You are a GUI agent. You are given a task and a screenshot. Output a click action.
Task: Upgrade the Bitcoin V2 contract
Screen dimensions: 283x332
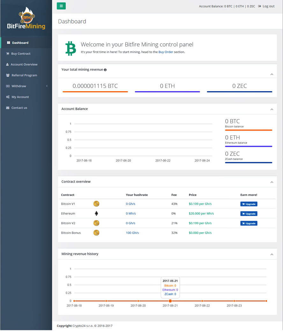[x=249, y=223]
